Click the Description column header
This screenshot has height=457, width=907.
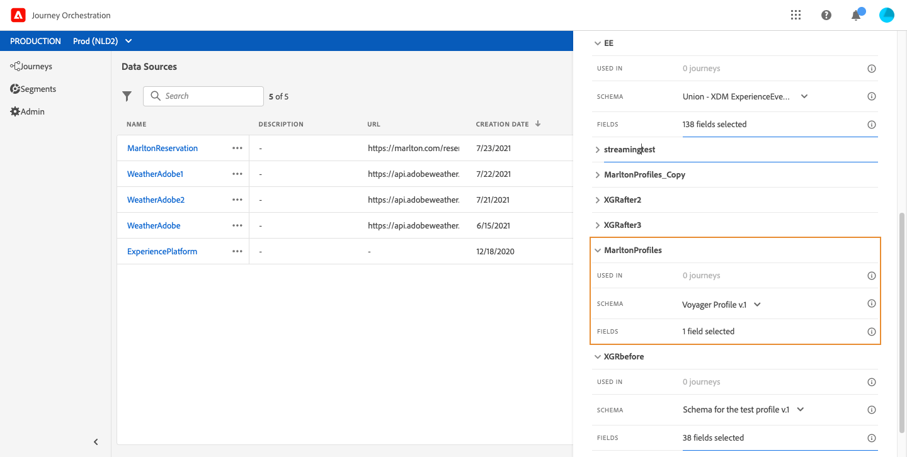click(x=281, y=124)
